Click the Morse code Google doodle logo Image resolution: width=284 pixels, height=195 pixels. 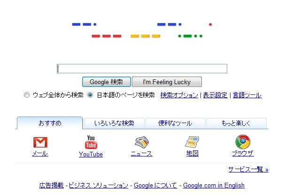(x=142, y=30)
